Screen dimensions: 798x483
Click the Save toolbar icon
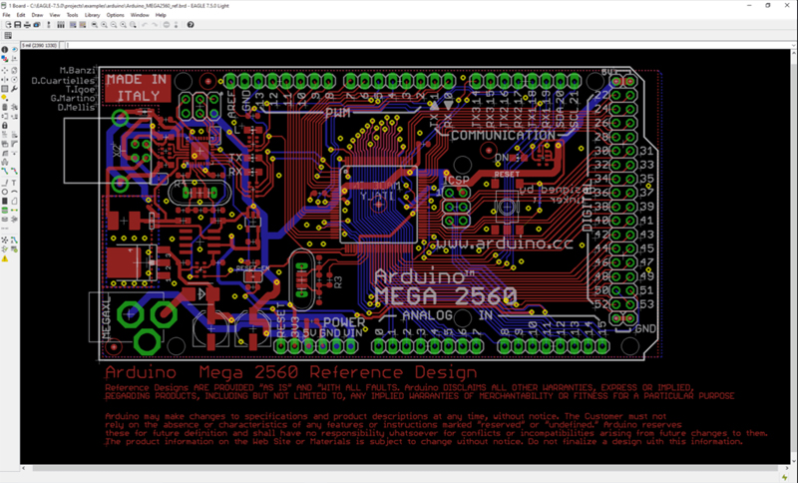(17, 24)
